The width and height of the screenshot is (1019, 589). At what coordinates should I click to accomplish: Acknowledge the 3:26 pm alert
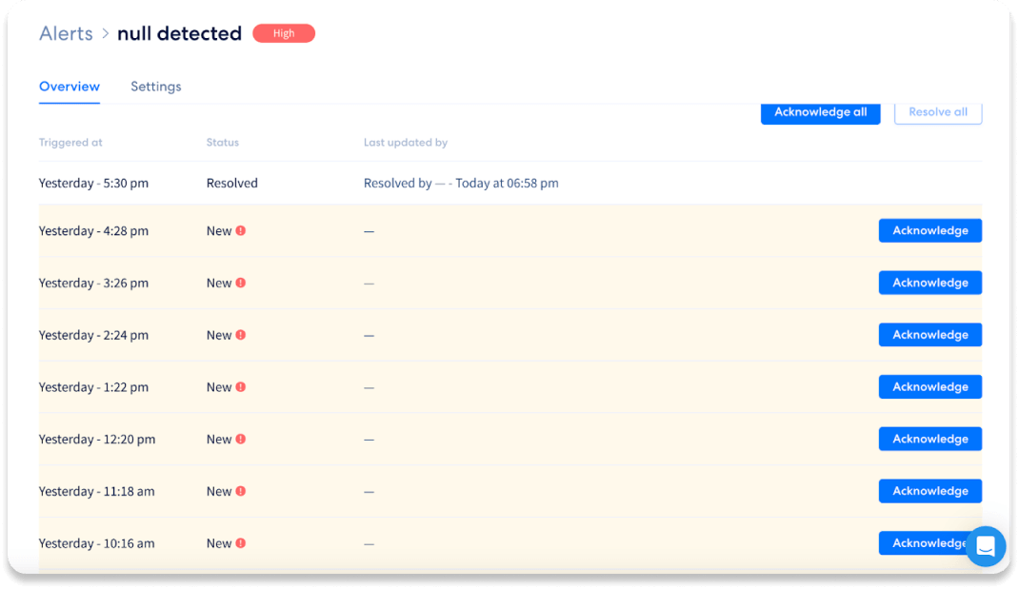929,283
